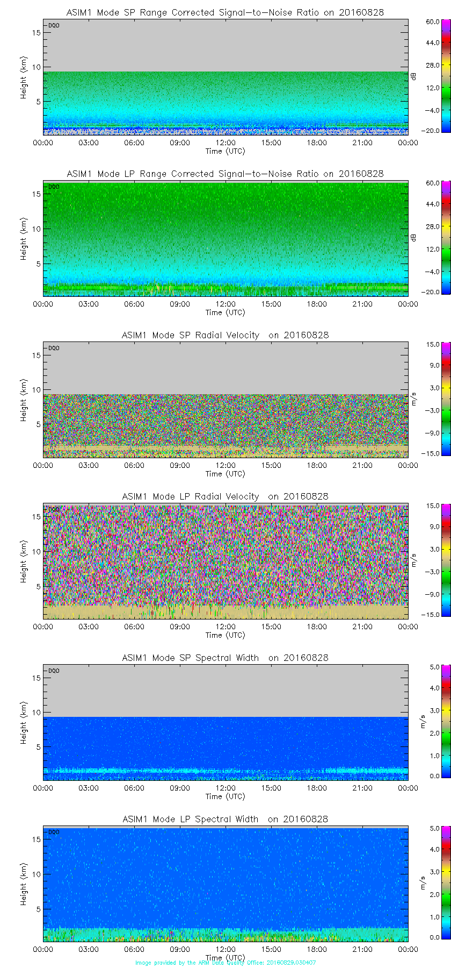Click the gray no-data region in SP SNR plot
Screen dimensions: 451x968
[225, 46]
